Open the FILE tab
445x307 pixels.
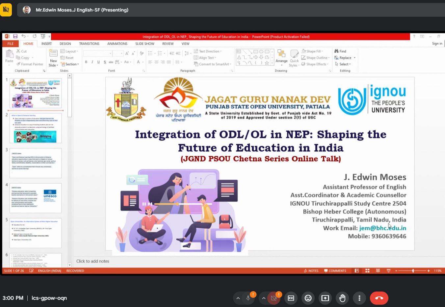(x=11, y=43)
